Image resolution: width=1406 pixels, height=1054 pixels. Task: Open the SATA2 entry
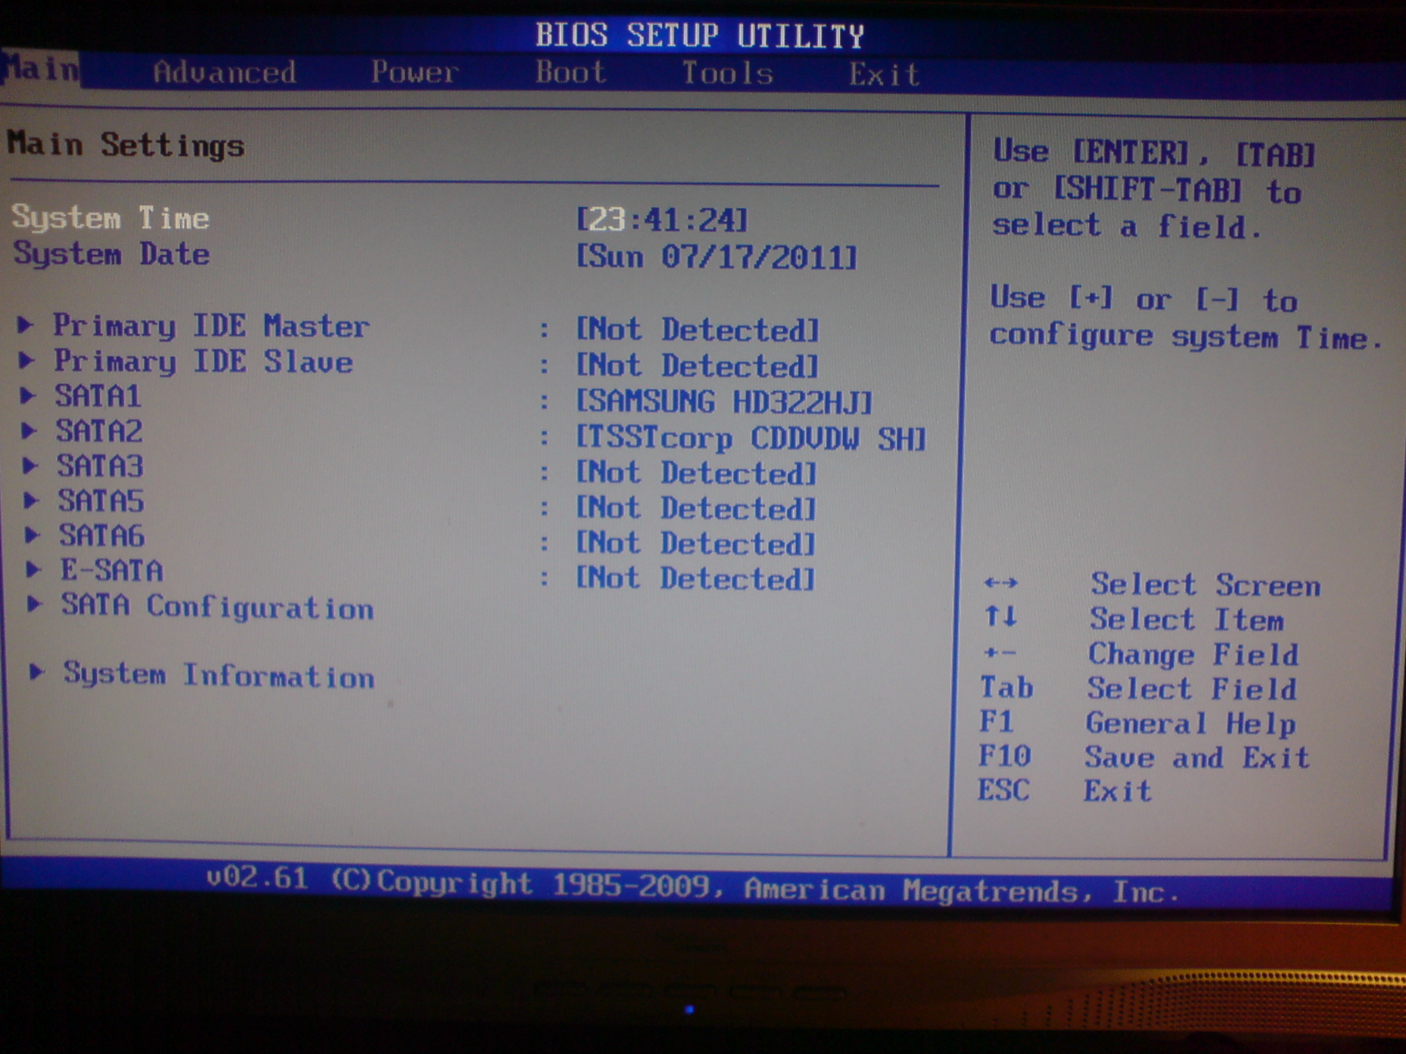99,431
